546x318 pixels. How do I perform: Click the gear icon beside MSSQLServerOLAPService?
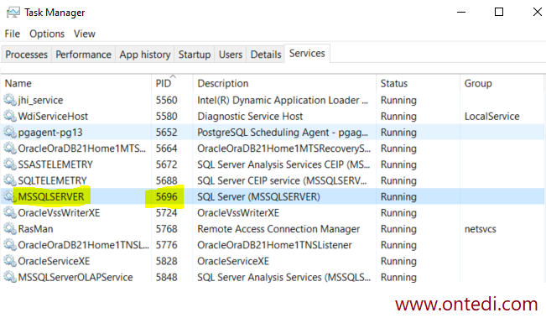pyautogui.click(x=10, y=277)
